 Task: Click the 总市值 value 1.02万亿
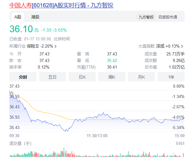point(177,67)
